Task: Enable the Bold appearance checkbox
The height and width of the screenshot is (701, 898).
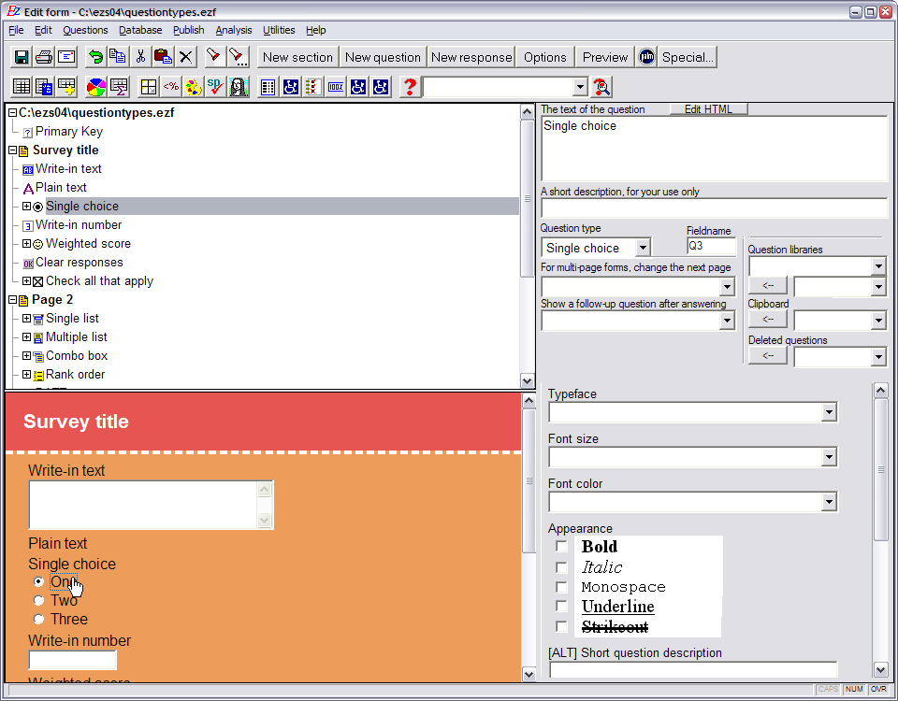Action: pos(561,547)
